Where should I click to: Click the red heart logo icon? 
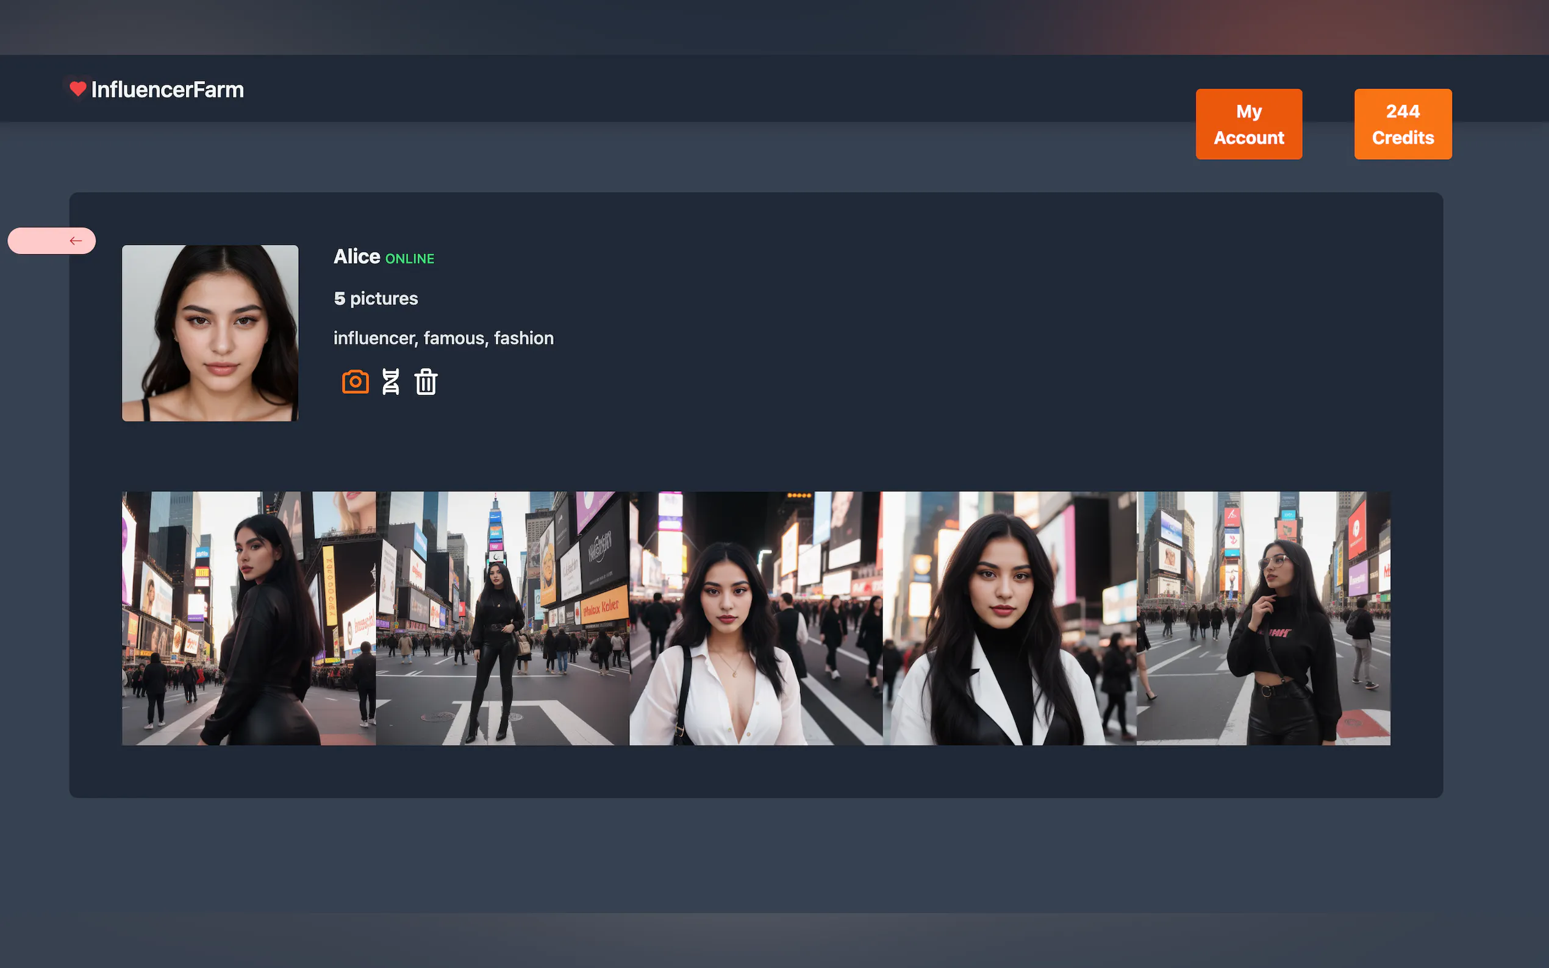(x=77, y=88)
